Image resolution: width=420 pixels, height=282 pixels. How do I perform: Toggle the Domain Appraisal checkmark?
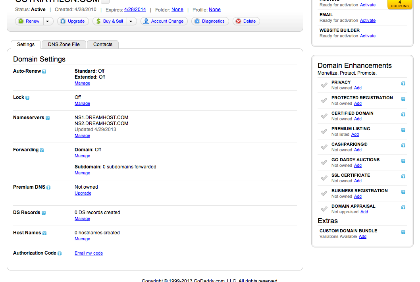(x=324, y=209)
